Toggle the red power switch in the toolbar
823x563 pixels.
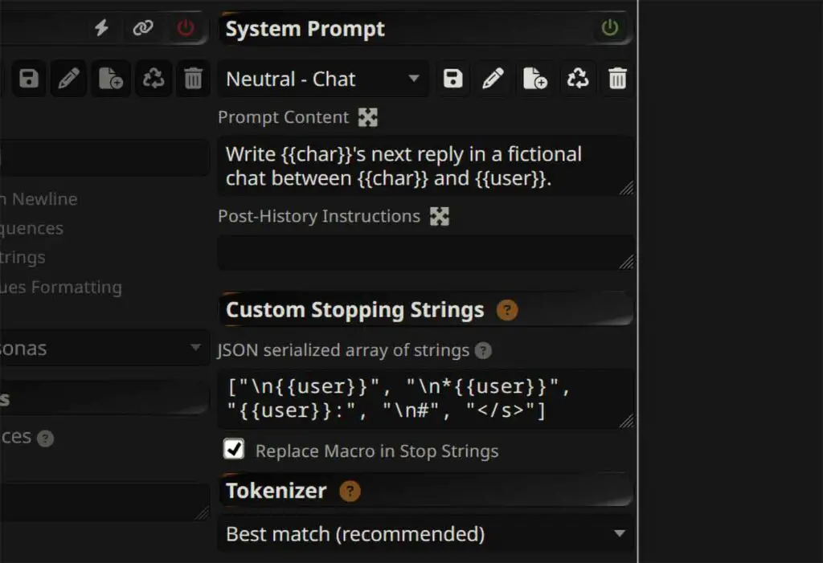click(x=184, y=27)
